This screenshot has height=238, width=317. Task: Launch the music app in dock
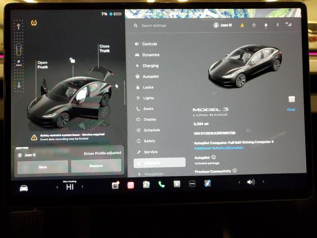(131, 185)
